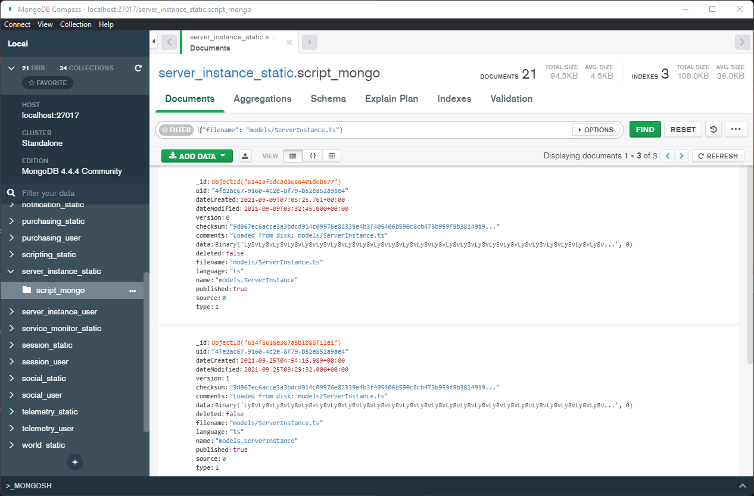
Task: Switch to the Schema tab
Action: click(328, 99)
